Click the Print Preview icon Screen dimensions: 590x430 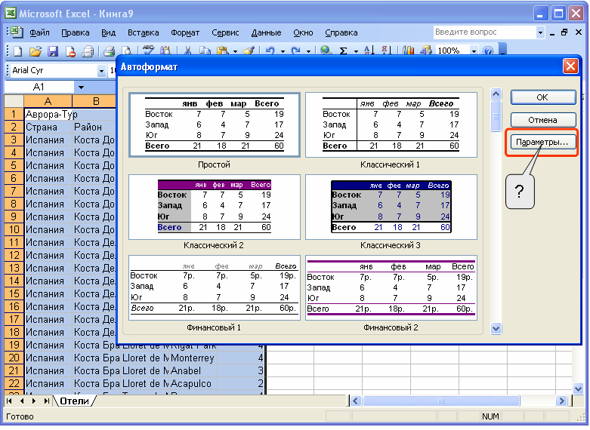[127, 51]
